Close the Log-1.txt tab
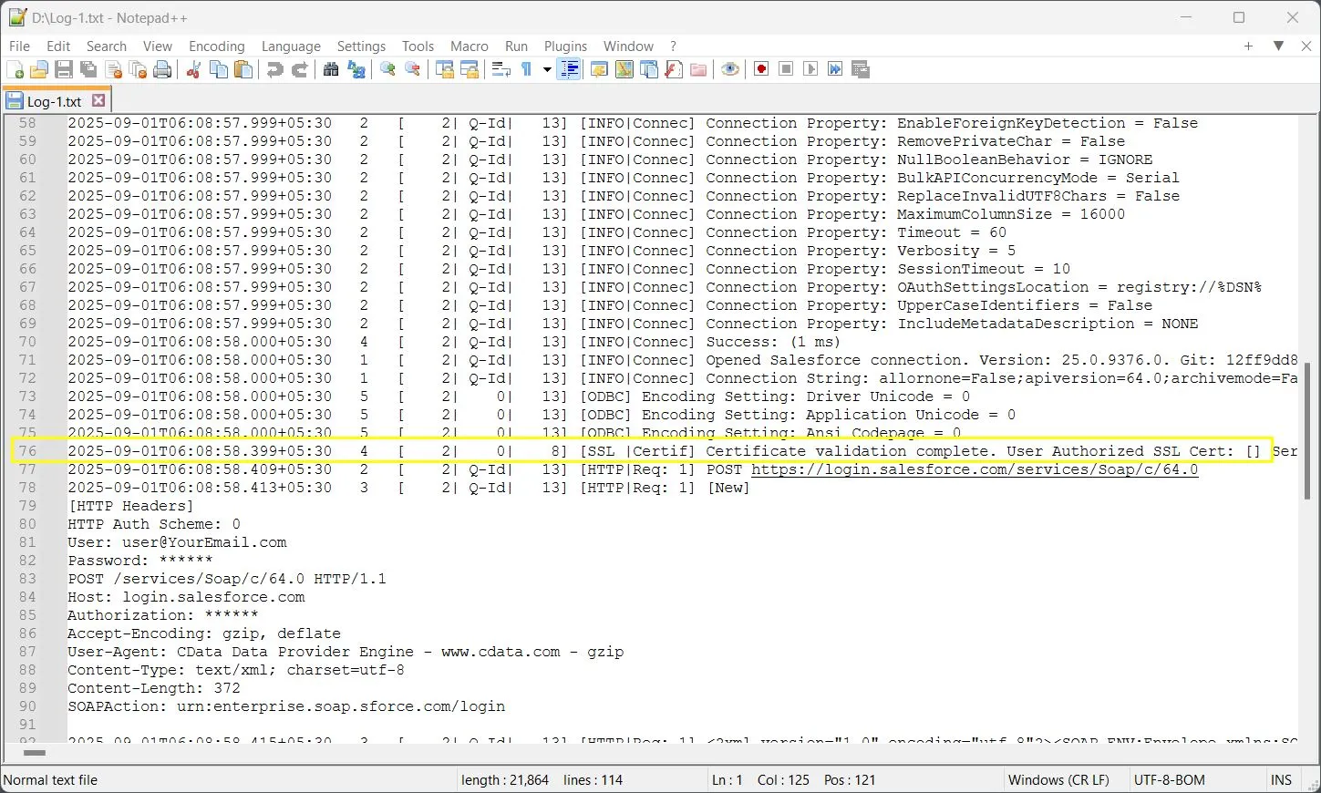This screenshot has height=793, width=1321. pos(98,101)
